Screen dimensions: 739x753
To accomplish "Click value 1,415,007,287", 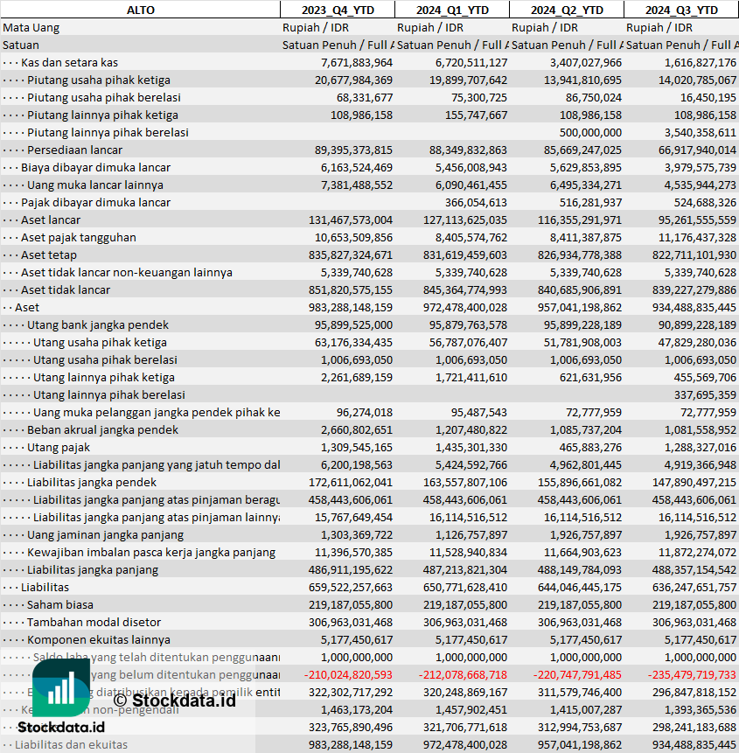I will point(586,710).
